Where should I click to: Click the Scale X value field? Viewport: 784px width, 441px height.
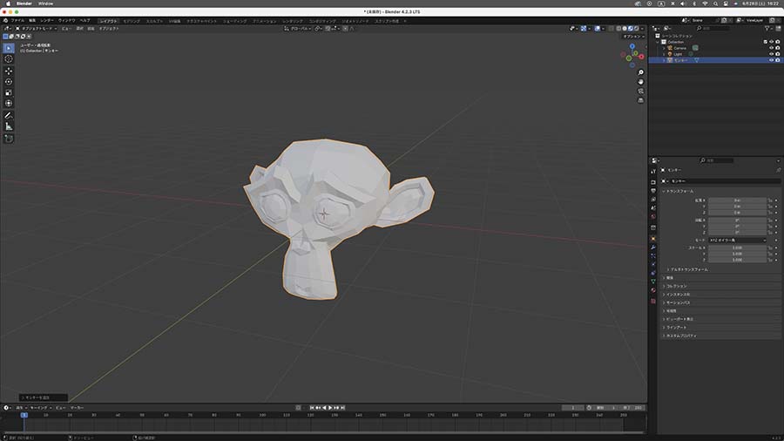coord(737,248)
